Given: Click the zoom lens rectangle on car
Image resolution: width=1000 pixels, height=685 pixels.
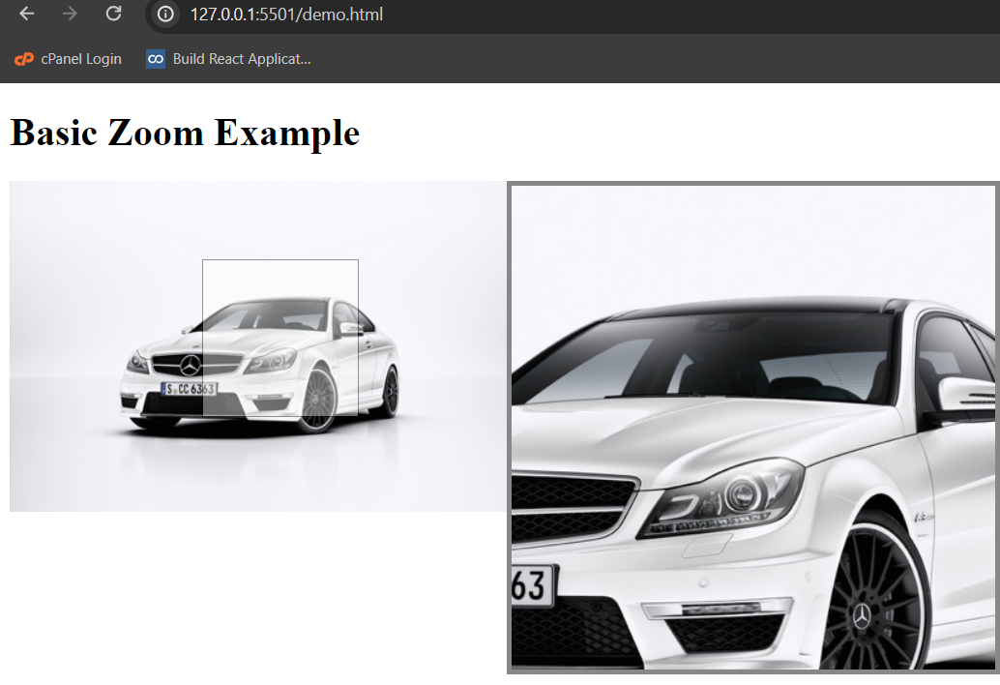Looking at the screenshot, I should pos(280,338).
